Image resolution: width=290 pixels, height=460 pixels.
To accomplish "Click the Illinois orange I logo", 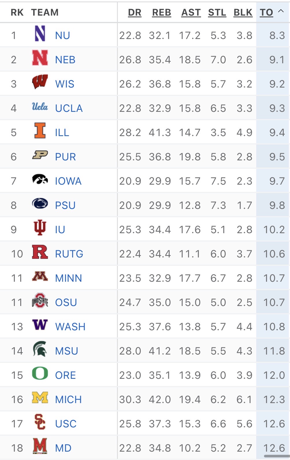I will pos(40,131).
